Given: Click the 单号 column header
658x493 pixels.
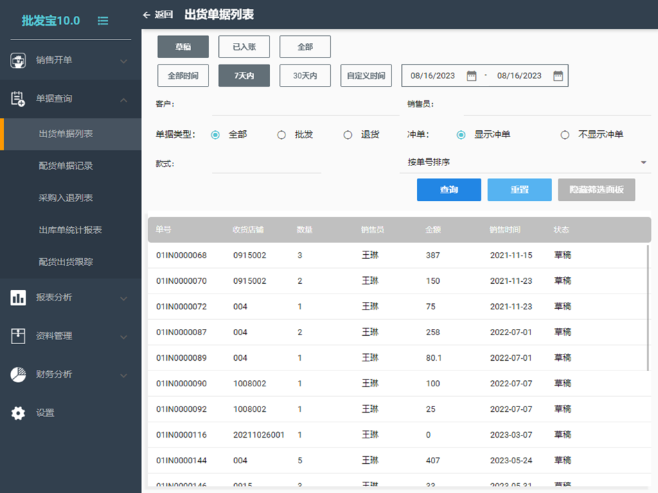Looking at the screenshot, I should [x=163, y=229].
